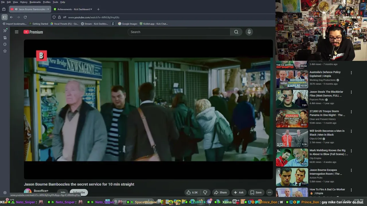
Task: Close the Achievements Kick Dashboard tab
Action: coord(91,9)
